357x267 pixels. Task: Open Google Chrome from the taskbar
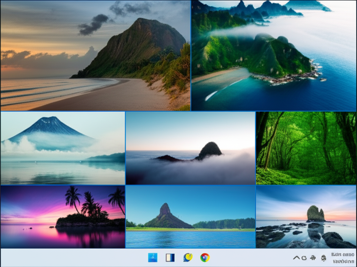click(x=205, y=258)
